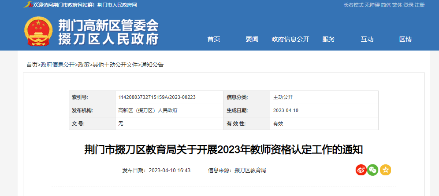The image size is (439, 196).
Task: Click the 欢迎访问荆门市政府网站群 welcome text
Action: pyautogui.click(x=64, y=5)
